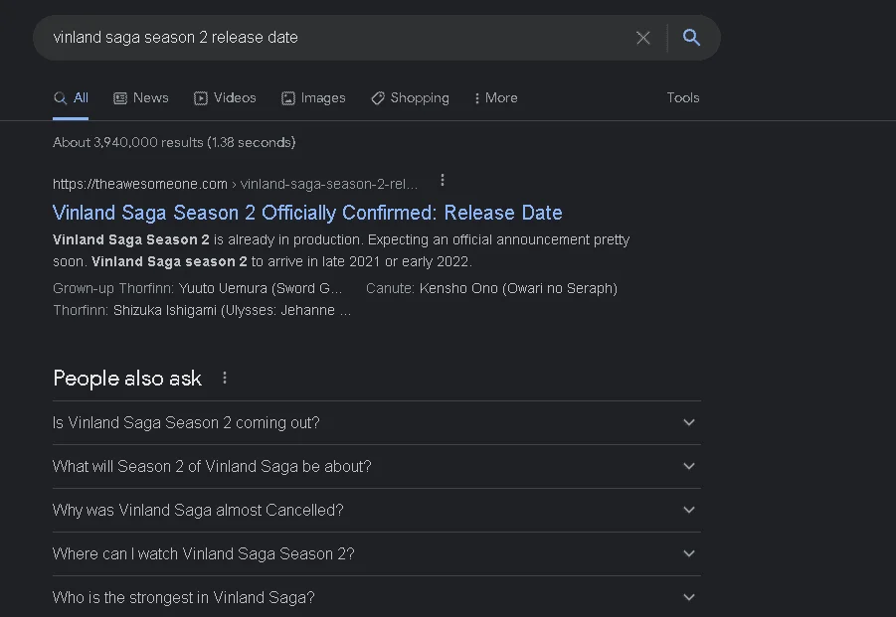Open the three-dot menu next to People also ask

click(x=225, y=378)
